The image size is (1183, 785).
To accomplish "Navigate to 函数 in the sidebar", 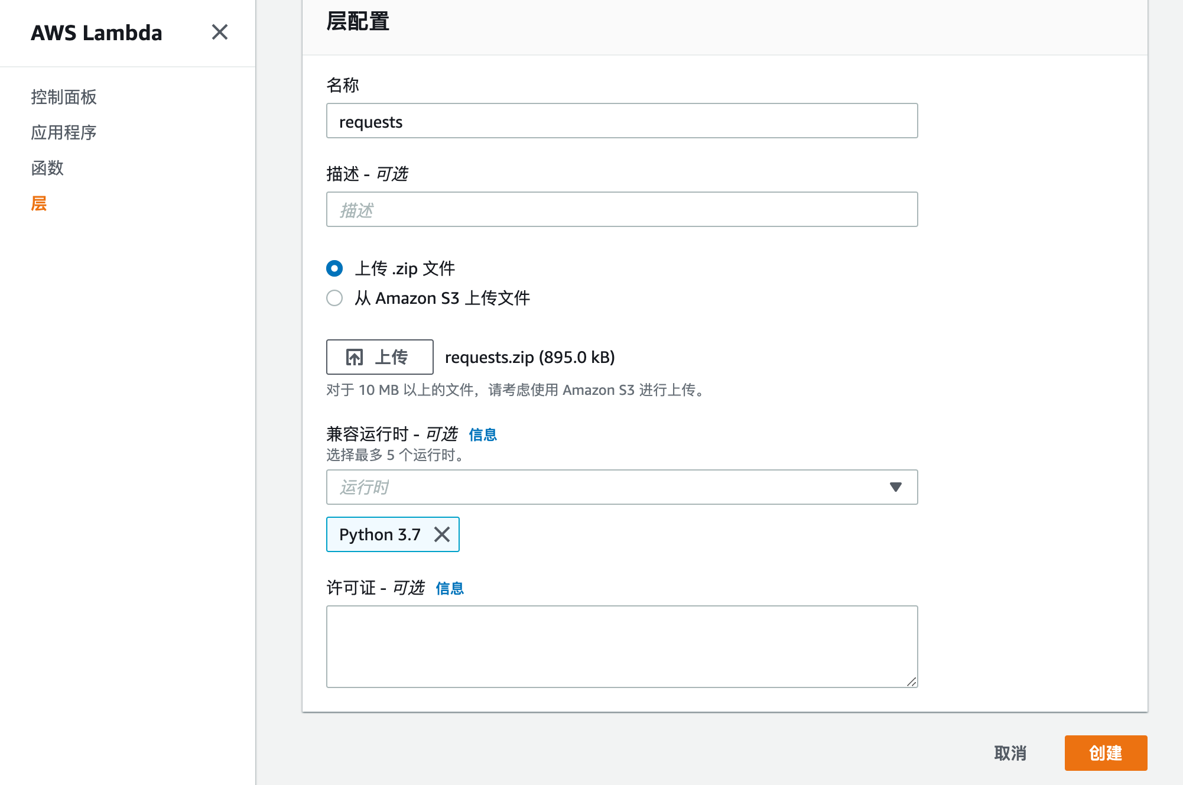I will pos(47,168).
